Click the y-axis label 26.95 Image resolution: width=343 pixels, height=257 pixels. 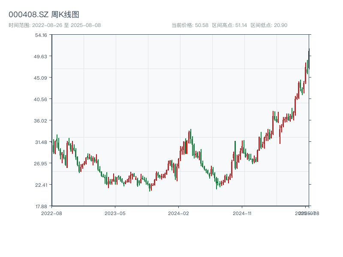[40, 164]
